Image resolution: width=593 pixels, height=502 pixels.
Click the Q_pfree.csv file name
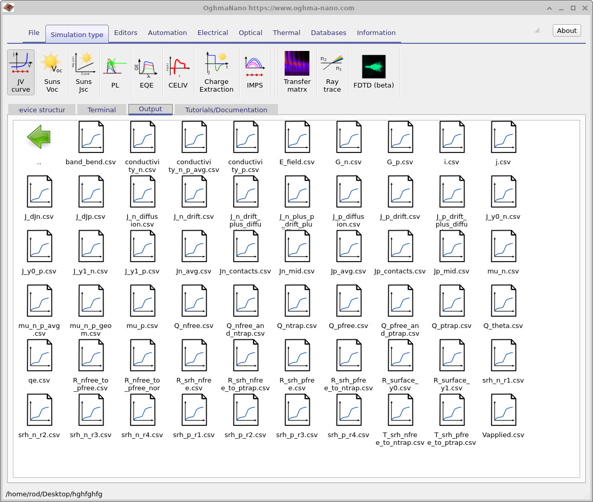click(x=348, y=325)
